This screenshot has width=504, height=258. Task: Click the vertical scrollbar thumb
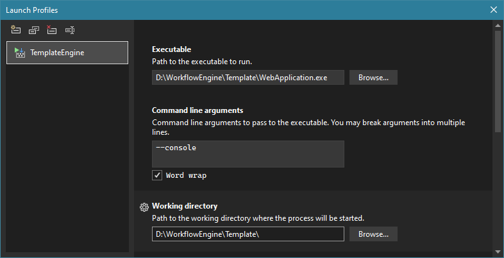click(498, 80)
